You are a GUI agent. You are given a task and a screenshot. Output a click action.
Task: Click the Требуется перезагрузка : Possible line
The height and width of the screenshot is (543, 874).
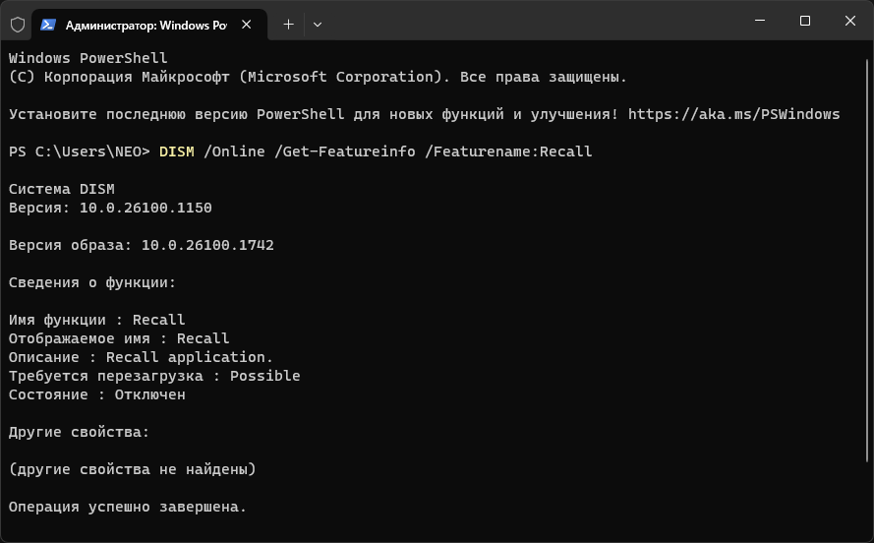pos(154,376)
